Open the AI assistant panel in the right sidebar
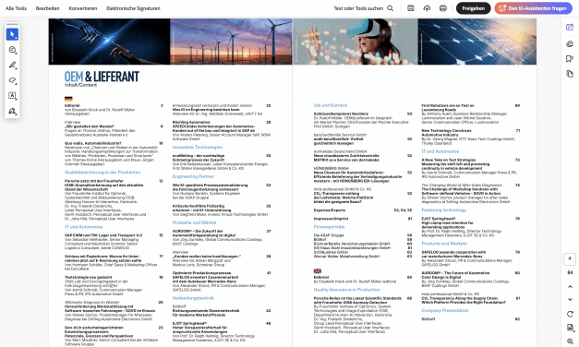This screenshot has width=579, height=347. click(x=570, y=27)
